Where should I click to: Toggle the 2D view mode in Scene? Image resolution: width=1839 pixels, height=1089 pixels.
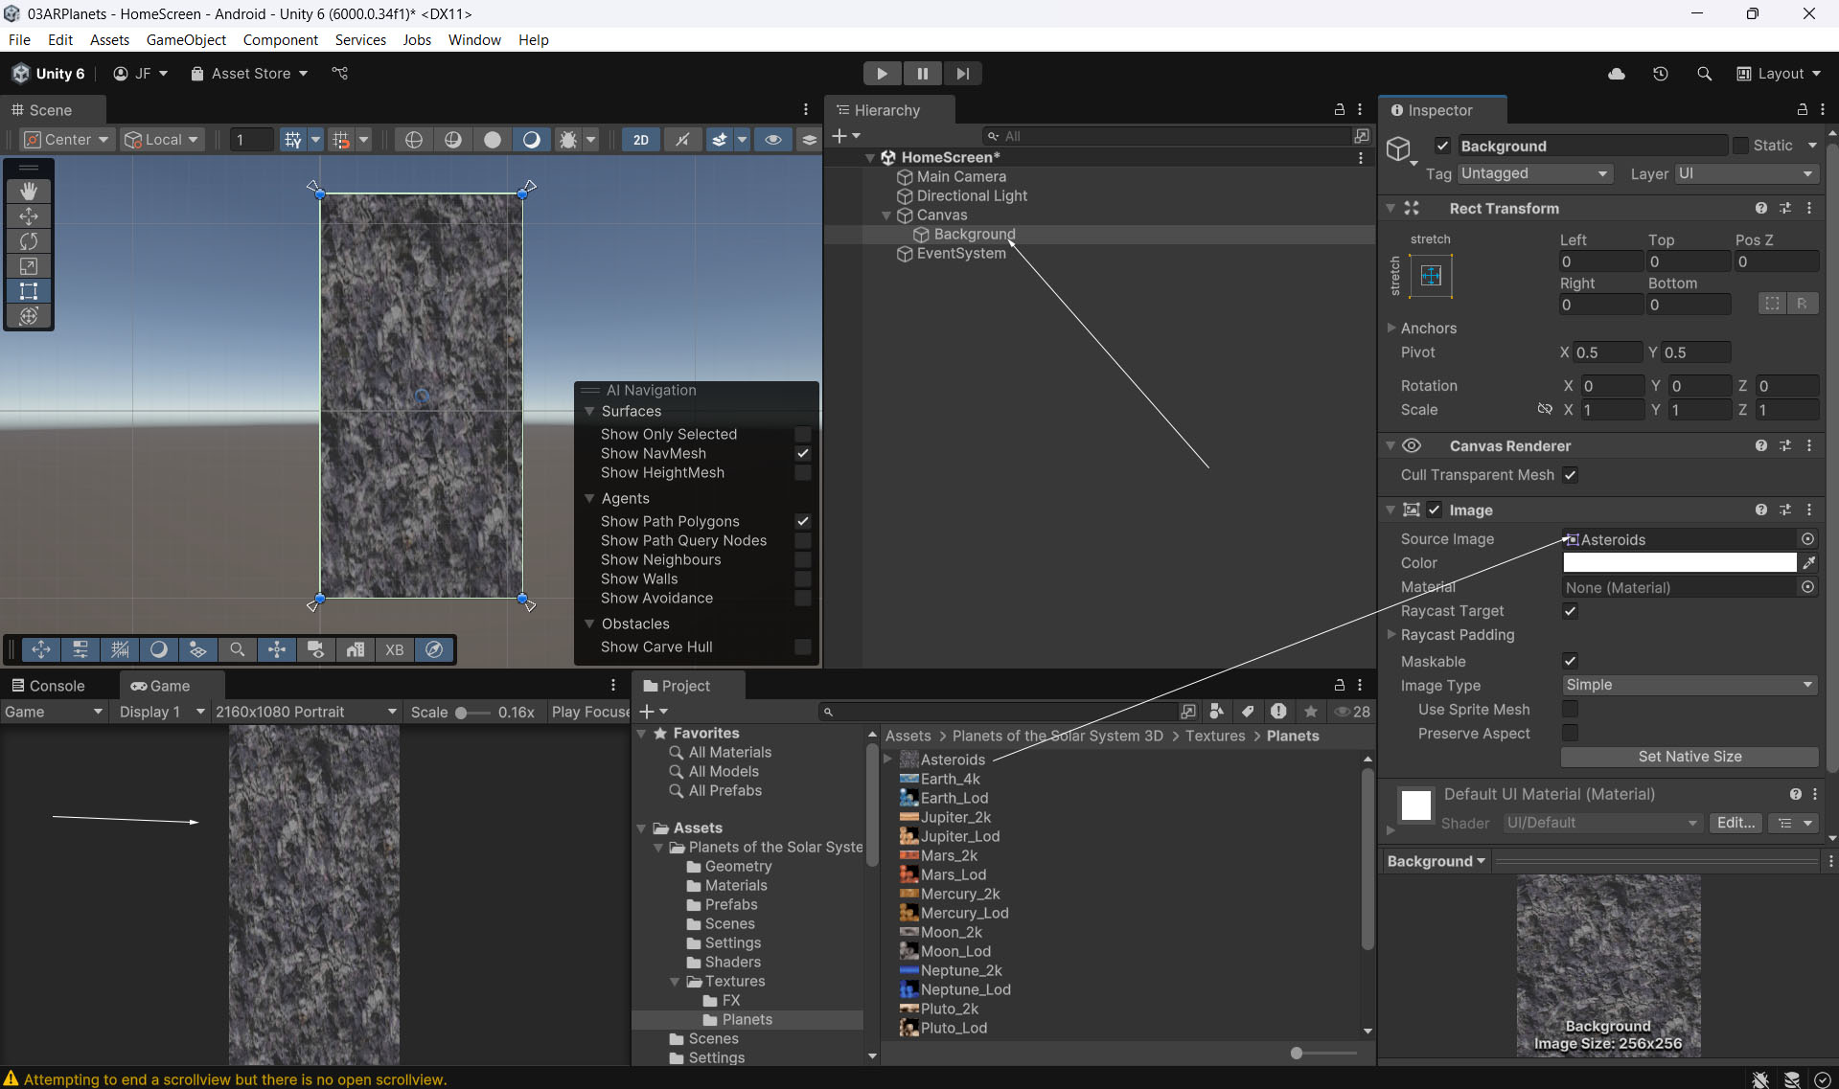[x=640, y=140]
